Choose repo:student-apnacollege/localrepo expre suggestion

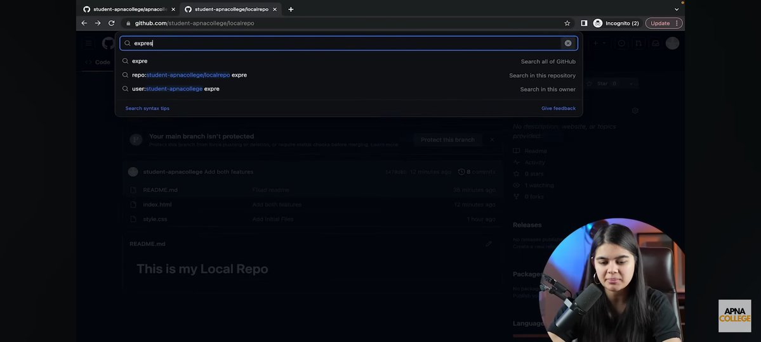348,75
